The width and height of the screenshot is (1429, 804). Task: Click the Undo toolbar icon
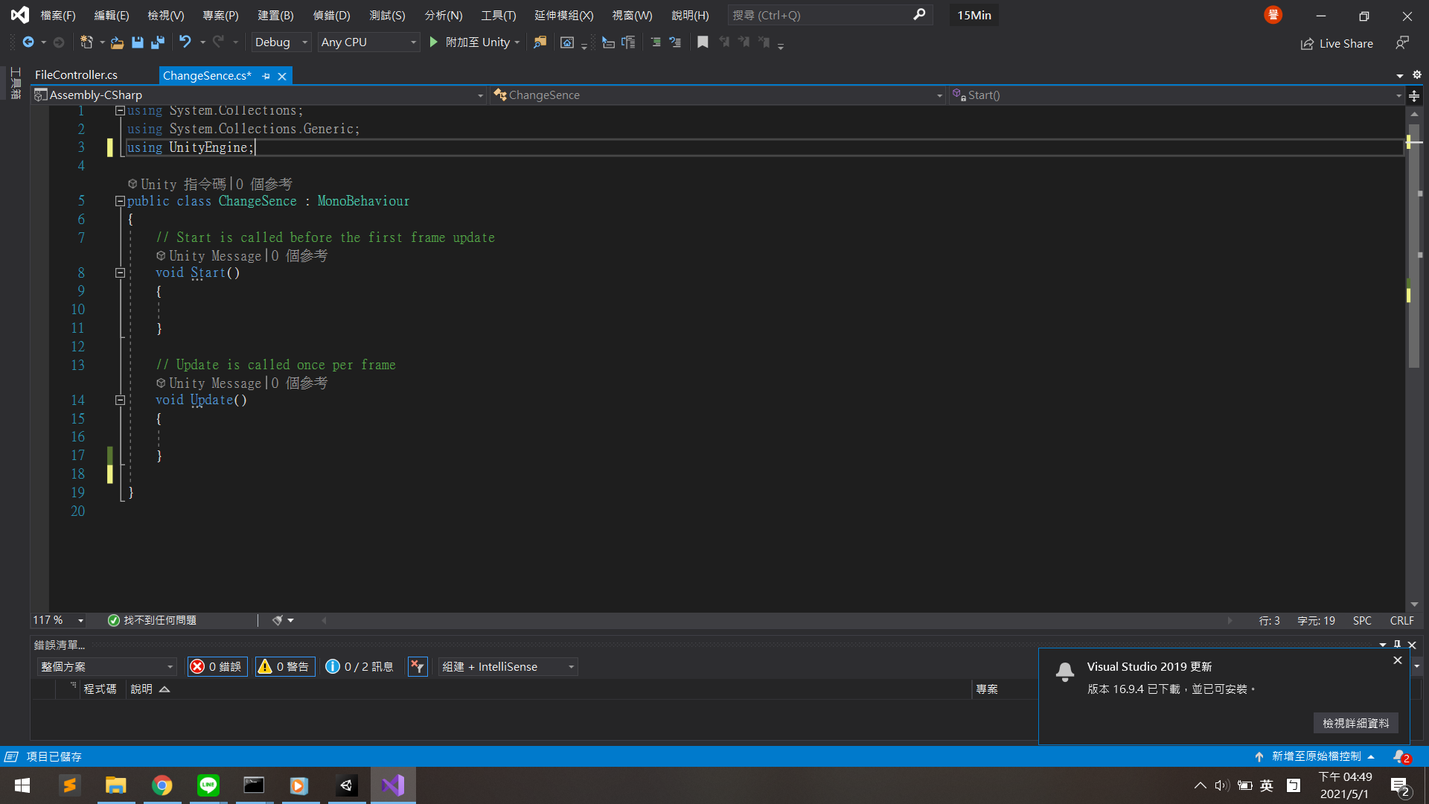click(x=185, y=42)
